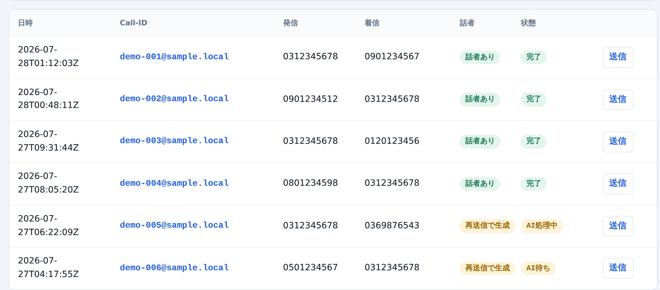Click 話者あり badge in demo-003 row
Viewport: 660px width, 290px height.
pos(480,141)
